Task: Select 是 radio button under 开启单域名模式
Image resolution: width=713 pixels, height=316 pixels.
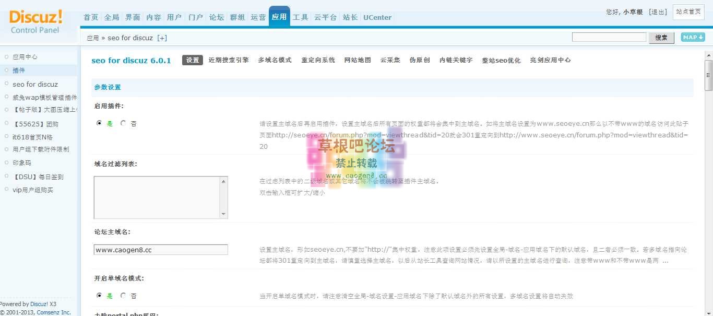Action: 99,296
